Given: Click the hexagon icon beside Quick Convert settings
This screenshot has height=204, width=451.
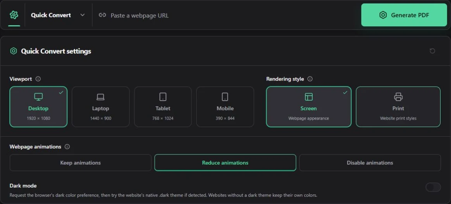Looking at the screenshot, I should 14,51.
